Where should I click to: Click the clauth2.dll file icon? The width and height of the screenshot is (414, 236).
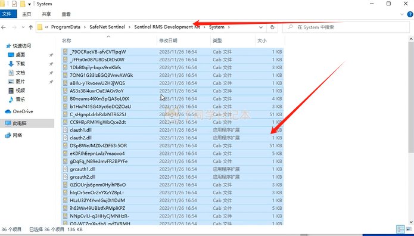65,138
